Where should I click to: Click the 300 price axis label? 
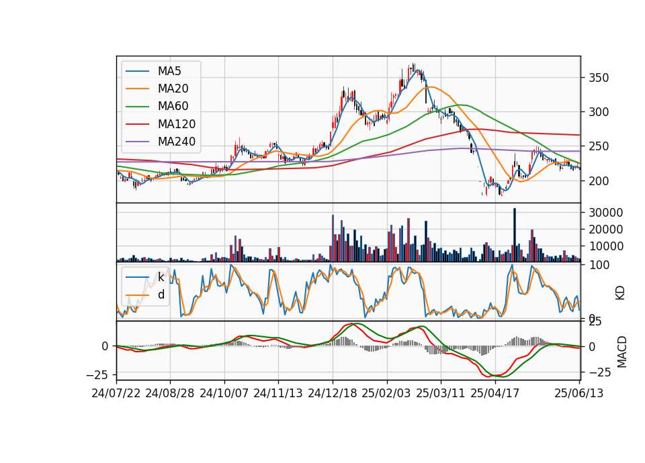(599, 112)
